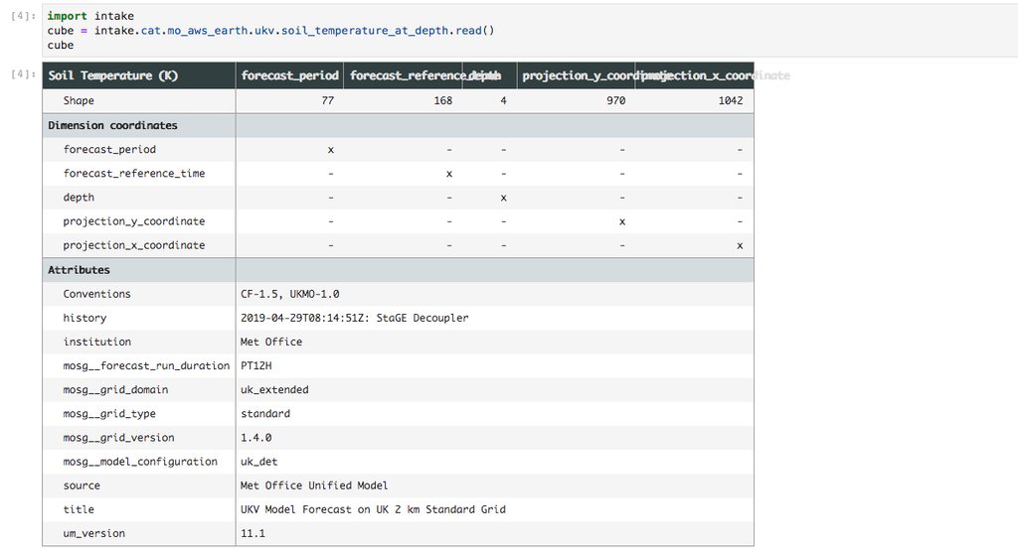Select the Shape value 168

click(x=442, y=101)
